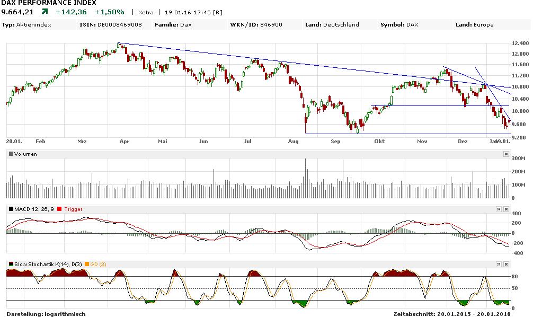Open settings icon for the MACD panel
Image resolution: width=533 pixels, height=317 pixels.
point(499,209)
